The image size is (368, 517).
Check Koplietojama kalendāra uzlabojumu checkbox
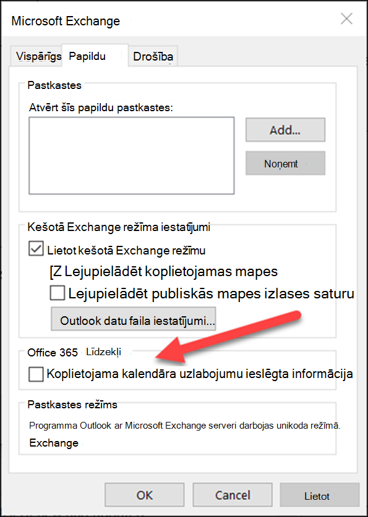click(36, 374)
